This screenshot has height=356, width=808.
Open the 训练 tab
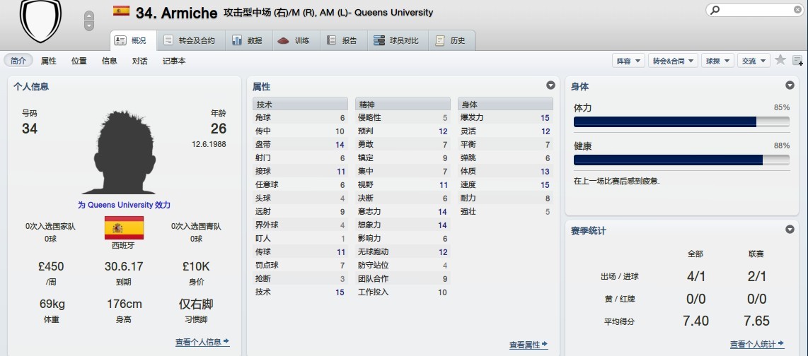tap(294, 40)
